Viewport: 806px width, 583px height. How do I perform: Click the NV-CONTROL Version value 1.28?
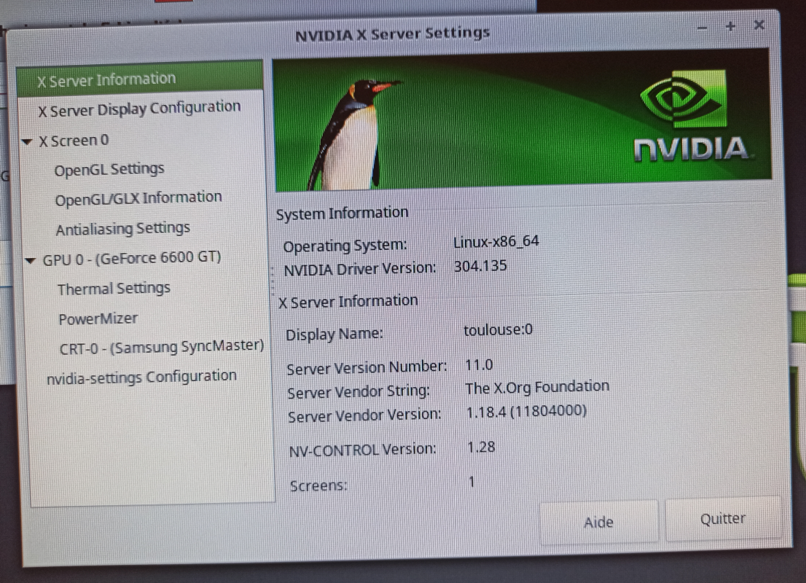[x=481, y=447]
